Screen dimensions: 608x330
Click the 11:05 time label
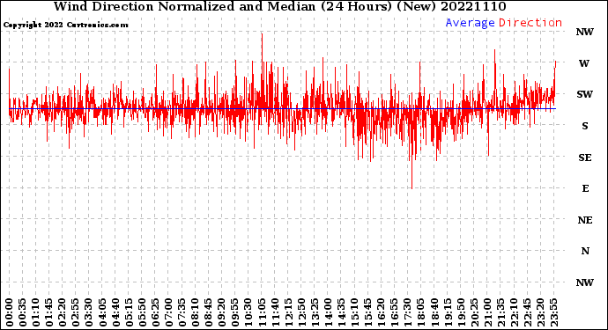(262, 313)
